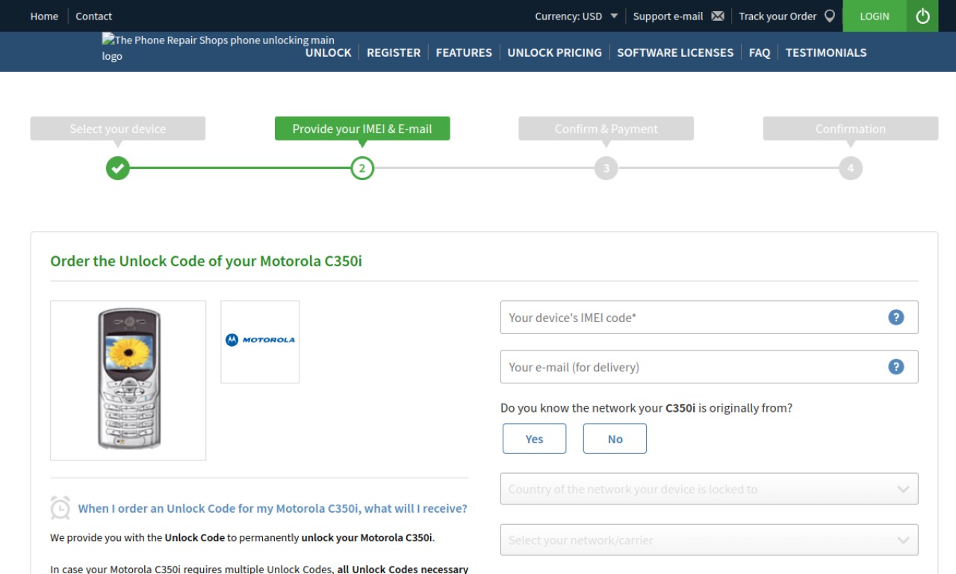Open the Currency USD dropdown
The height and width of the screenshot is (574, 956).
(577, 16)
